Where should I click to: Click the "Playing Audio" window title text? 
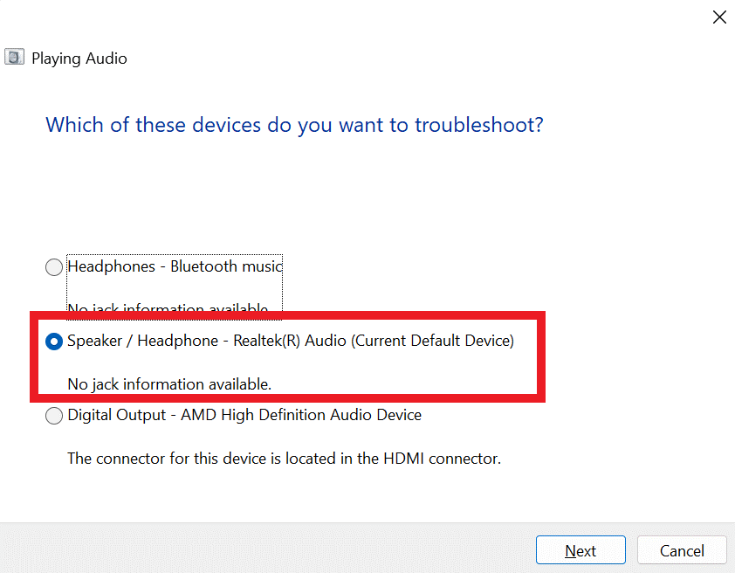pyautogui.click(x=79, y=59)
